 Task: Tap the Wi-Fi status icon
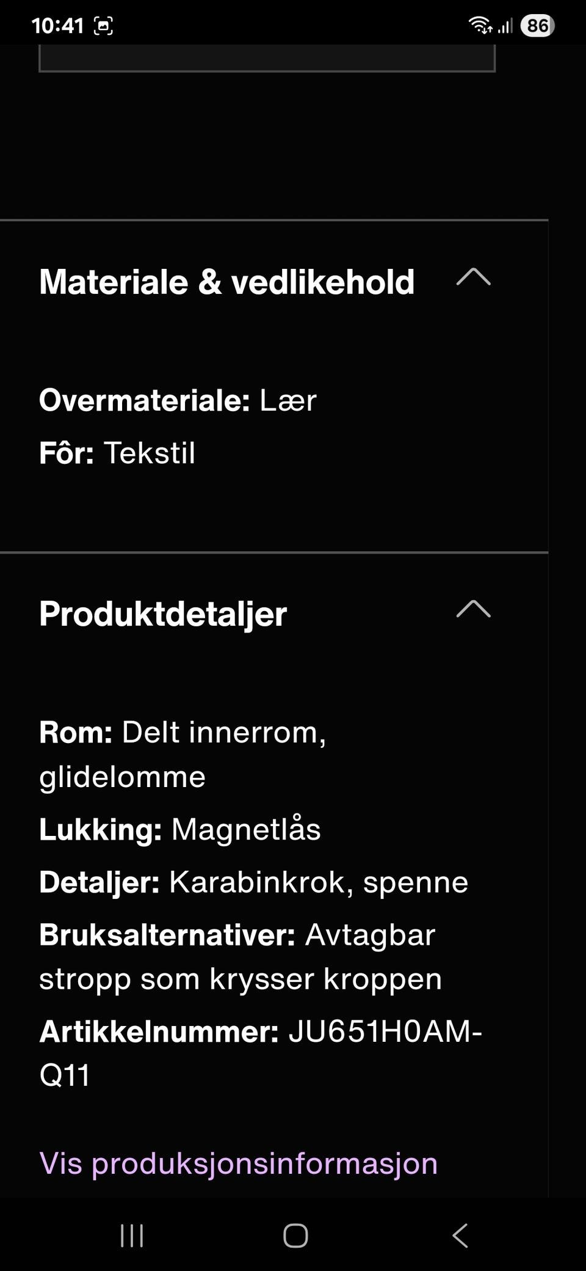(x=480, y=26)
